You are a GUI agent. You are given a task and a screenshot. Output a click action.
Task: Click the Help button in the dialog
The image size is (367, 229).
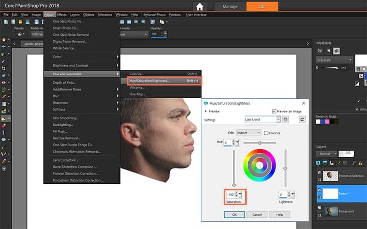point(279,215)
